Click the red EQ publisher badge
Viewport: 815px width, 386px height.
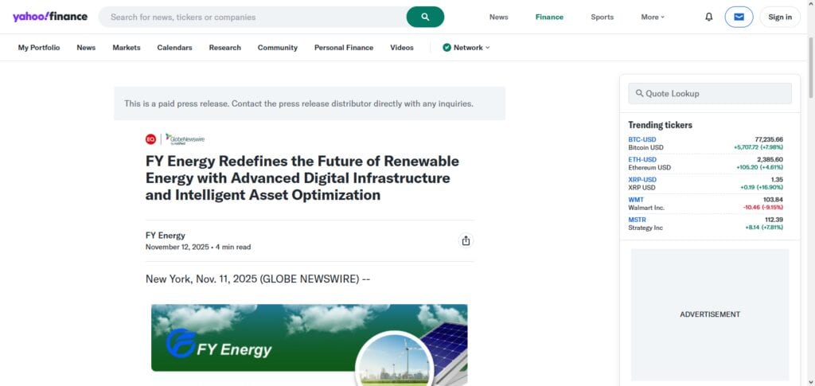click(x=150, y=138)
